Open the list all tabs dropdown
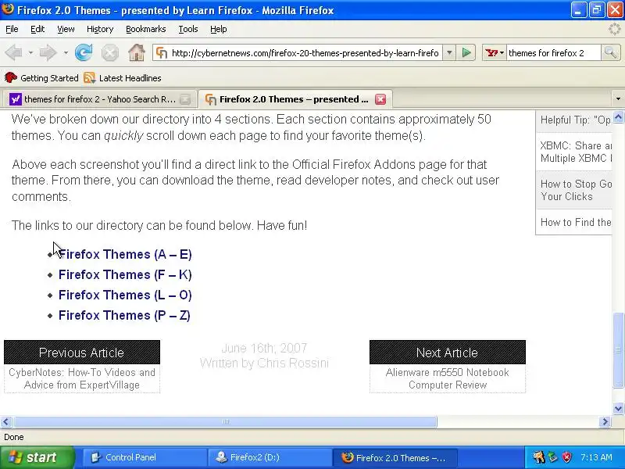Viewport: 625px width, 469px height. [618, 99]
